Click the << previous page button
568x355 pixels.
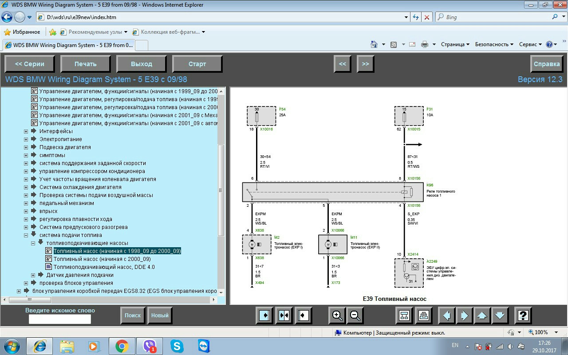point(343,64)
